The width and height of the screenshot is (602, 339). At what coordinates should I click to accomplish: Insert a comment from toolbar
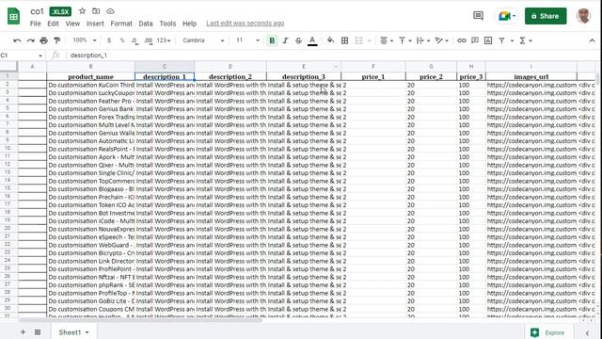click(x=475, y=40)
